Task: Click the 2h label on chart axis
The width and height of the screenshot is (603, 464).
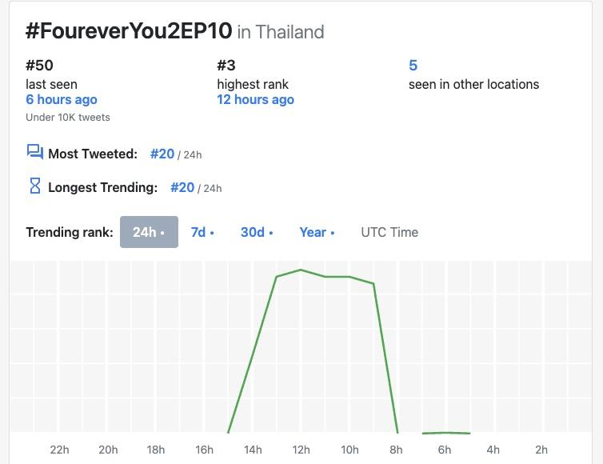Action: (541, 450)
